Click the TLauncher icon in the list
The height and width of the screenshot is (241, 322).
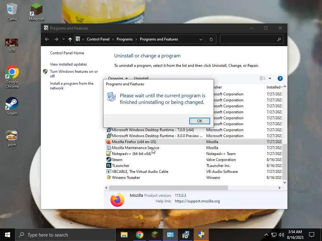[108, 165]
